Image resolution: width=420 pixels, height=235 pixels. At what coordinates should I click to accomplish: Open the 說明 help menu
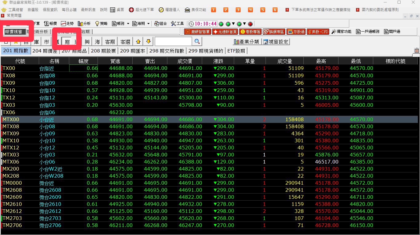point(104,10)
